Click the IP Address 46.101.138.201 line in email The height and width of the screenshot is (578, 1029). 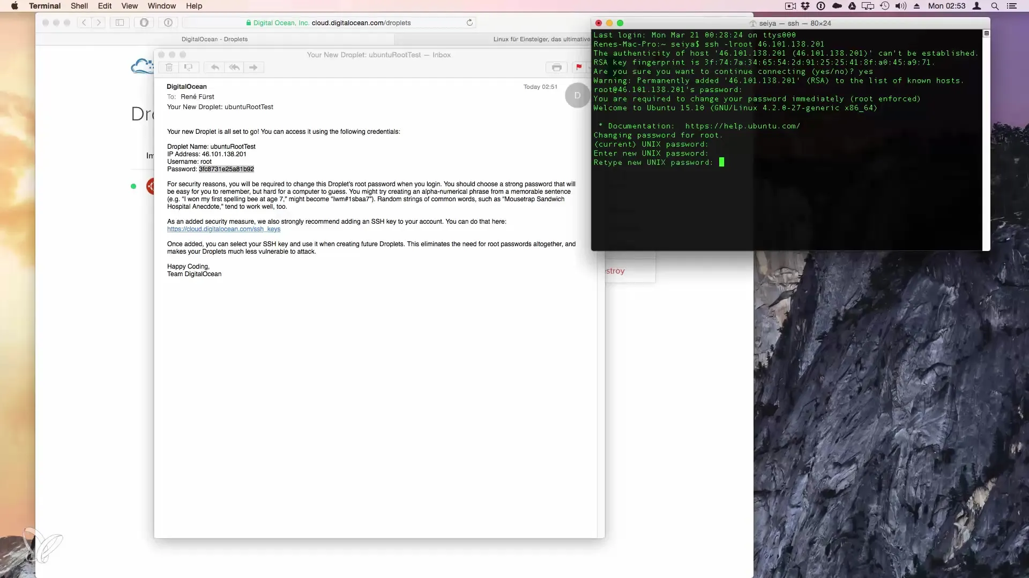(207, 154)
